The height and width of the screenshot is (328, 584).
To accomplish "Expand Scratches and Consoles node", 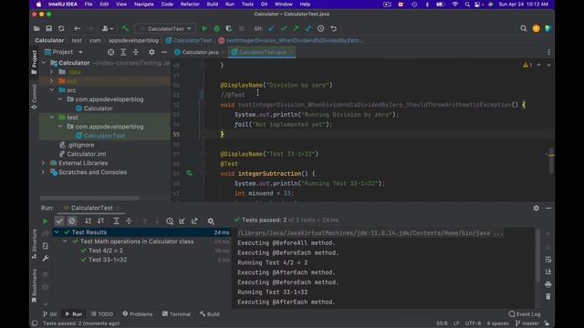I will tap(43, 172).
